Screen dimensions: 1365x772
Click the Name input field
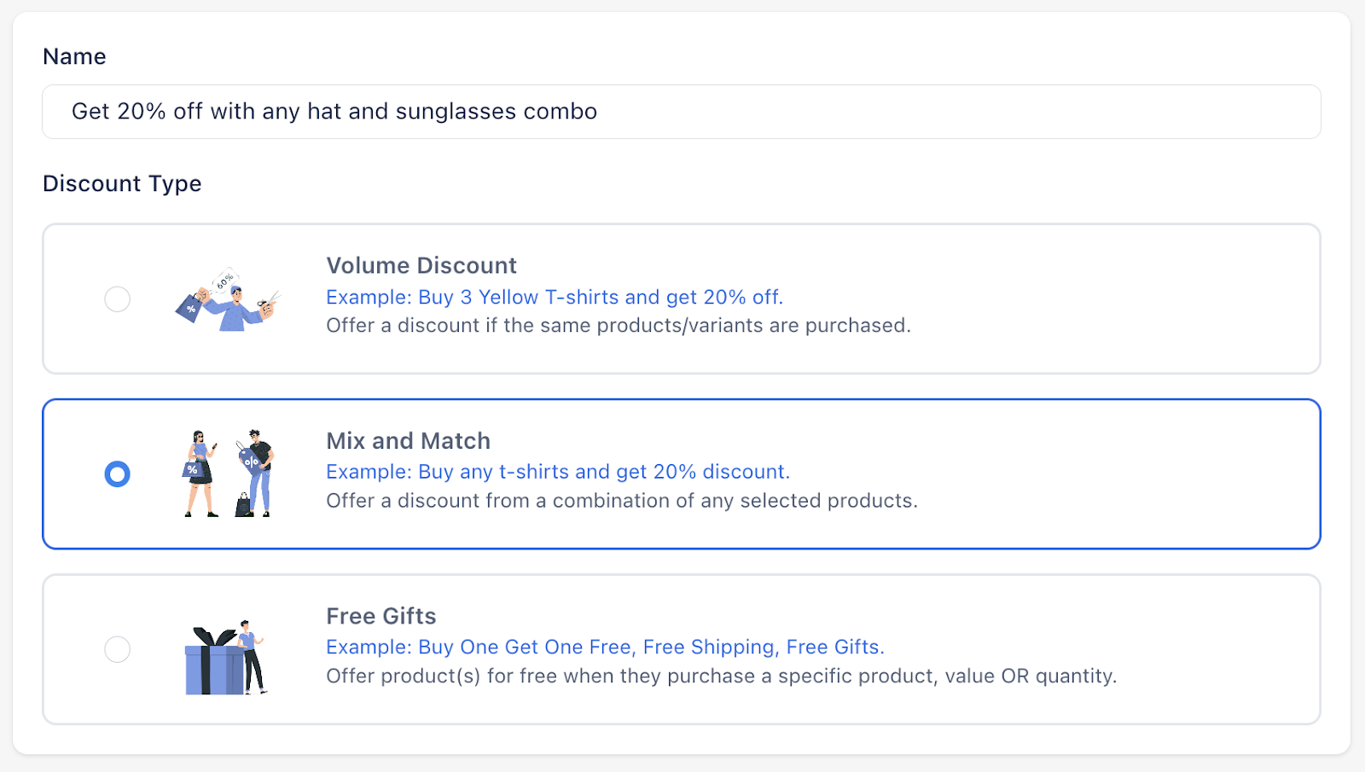pyautogui.click(x=681, y=112)
